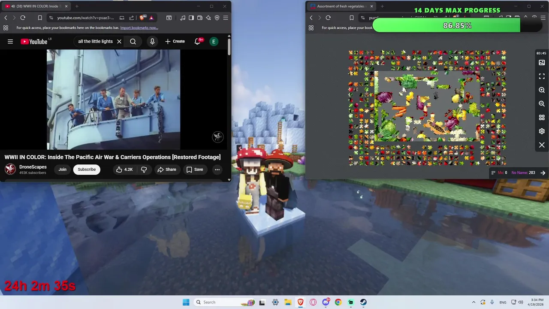
Task: Show puzzle preview image
Action: [542, 63]
